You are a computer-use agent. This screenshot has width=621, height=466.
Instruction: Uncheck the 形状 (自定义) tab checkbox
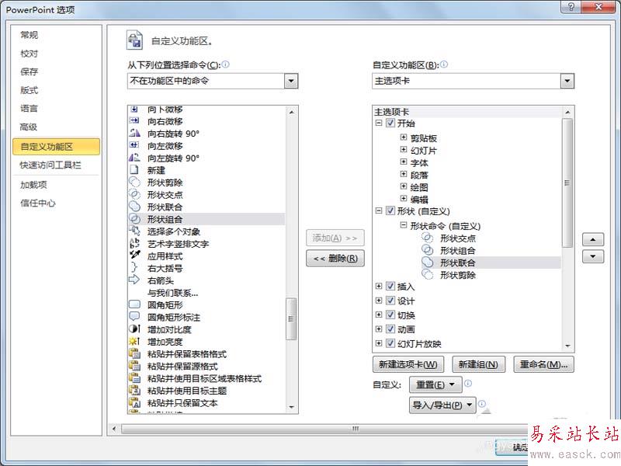click(390, 210)
